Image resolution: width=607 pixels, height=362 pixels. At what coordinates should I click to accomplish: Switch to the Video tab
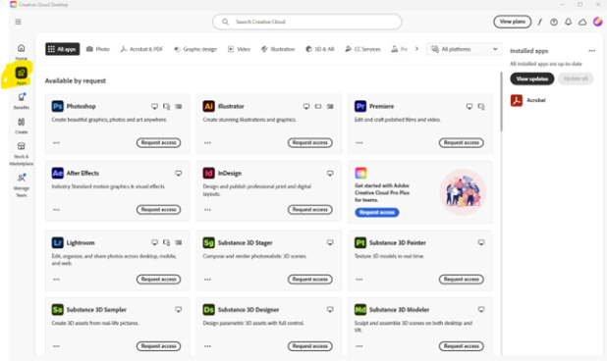point(239,49)
